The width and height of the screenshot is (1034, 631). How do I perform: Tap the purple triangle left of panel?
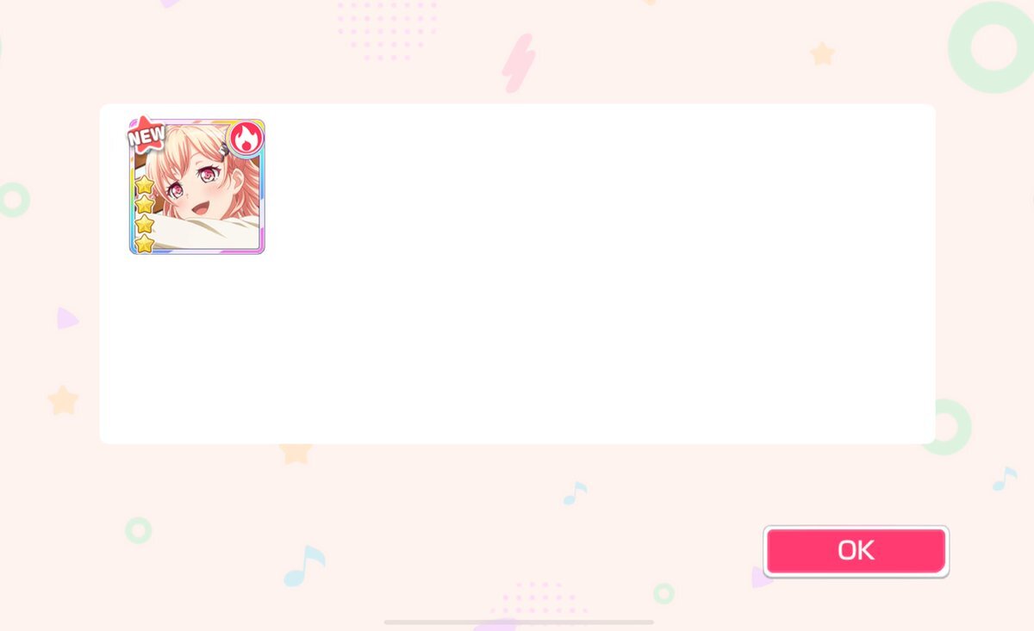66,319
